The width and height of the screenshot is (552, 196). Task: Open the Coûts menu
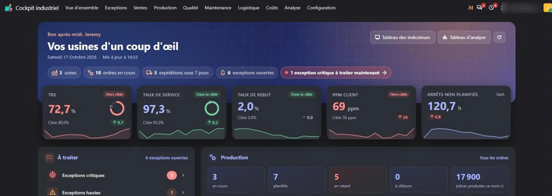click(272, 8)
